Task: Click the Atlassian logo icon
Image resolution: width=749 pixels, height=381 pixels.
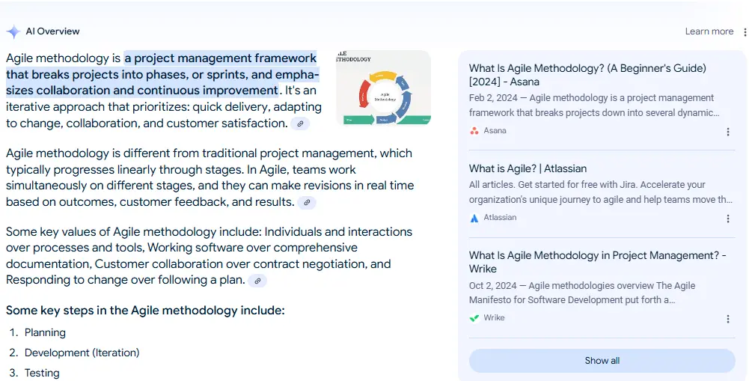Action: (x=474, y=218)
